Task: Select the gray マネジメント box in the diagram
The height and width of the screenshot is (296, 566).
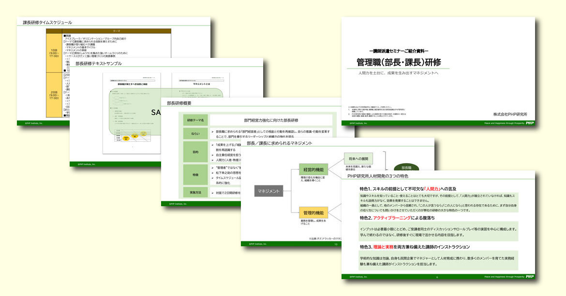Action: coord(268,191)
